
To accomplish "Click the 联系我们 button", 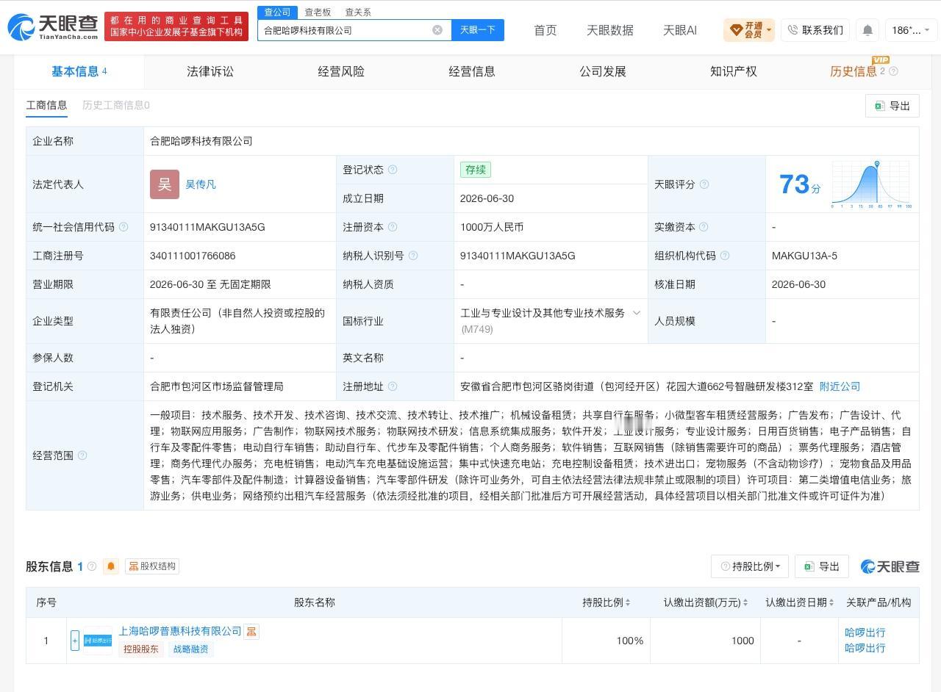I will tap(815, 30).
